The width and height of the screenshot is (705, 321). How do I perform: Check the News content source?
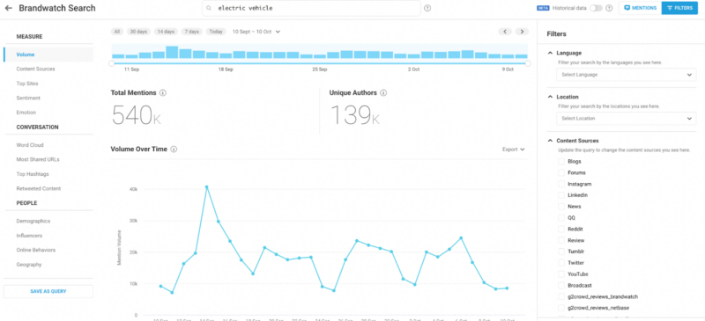[561, 206]
